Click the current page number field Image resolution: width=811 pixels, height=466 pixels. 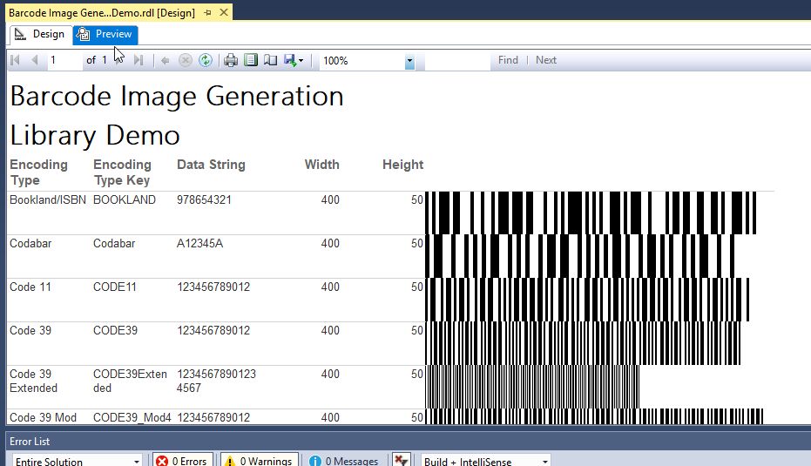(64, 60)
